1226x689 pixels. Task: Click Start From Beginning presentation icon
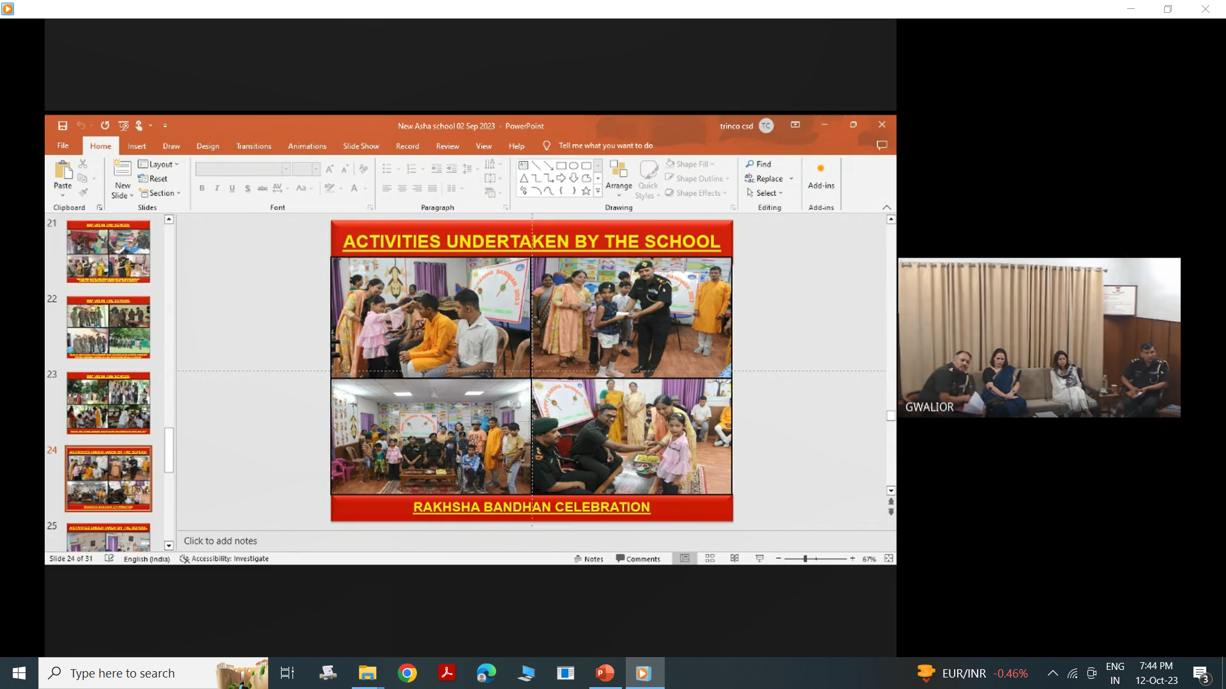point(123,126)
